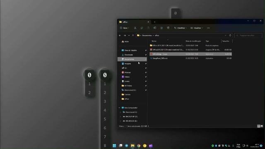Open volume control in system tray
Image resolution: width=265 pixels, height=149 pixels.
pos(247,146)
